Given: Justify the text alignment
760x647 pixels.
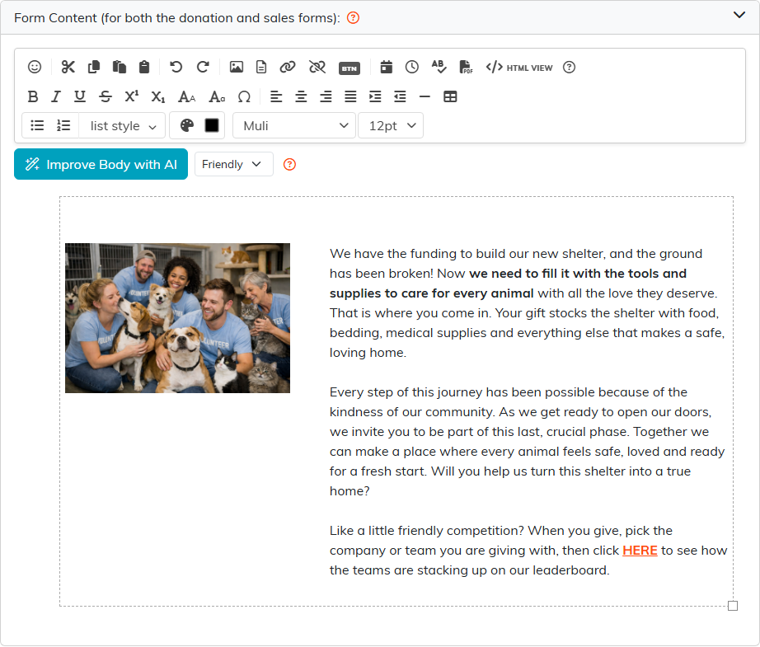Looking at the screenshot, I should click(350, 97).
